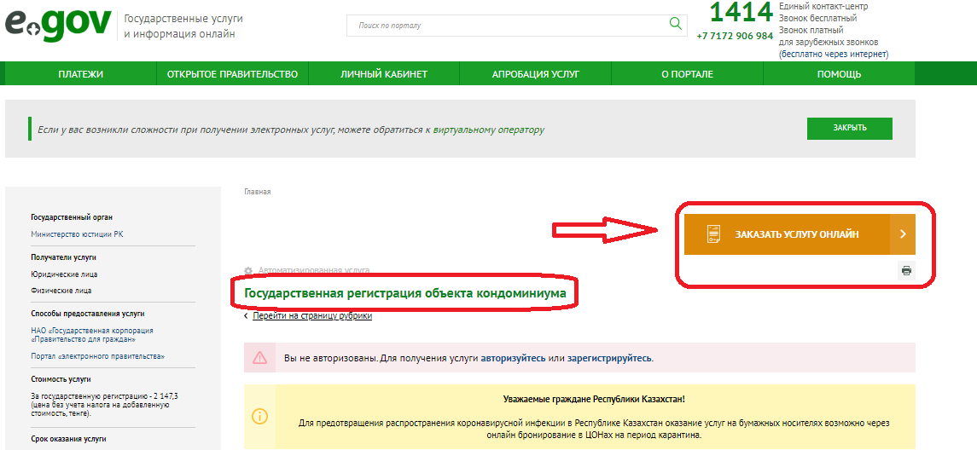Screen dimensions: 977x450
Task: Open the Апробация услуг menu
Action: [x=536, y=74]
